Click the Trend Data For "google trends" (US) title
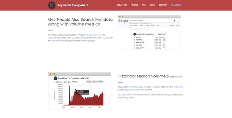Image resolution: width=232 pixels, height=118 pixels. pyautogui.click(x=73, y=78)
